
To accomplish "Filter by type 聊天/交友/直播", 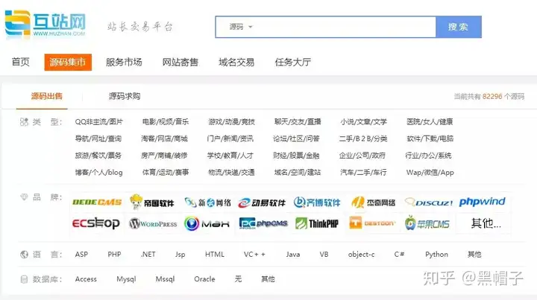I will 298,121.
